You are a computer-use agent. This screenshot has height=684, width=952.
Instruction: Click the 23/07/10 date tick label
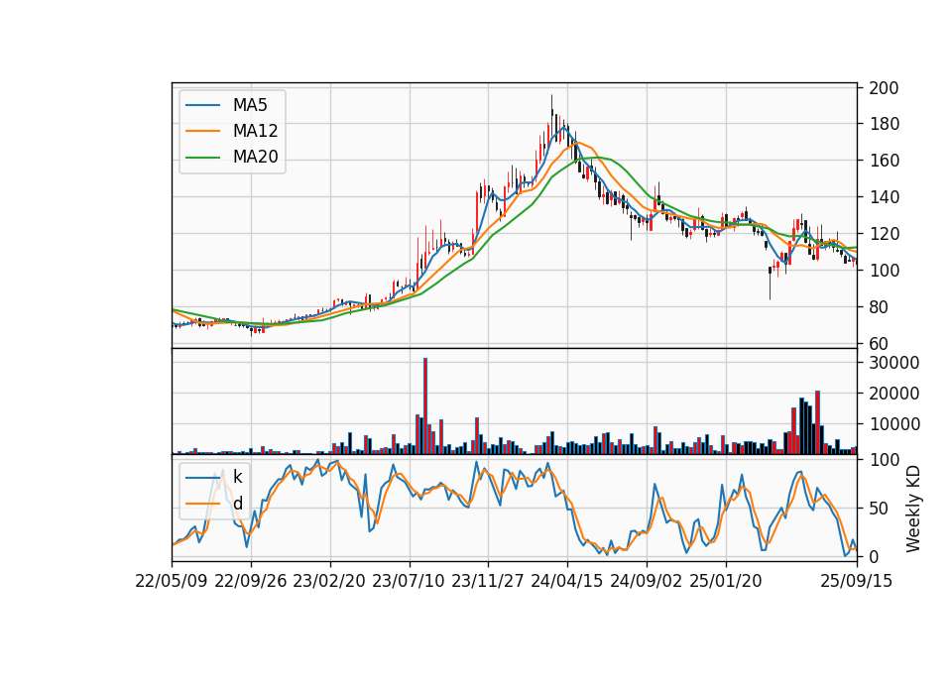(409, 581)
